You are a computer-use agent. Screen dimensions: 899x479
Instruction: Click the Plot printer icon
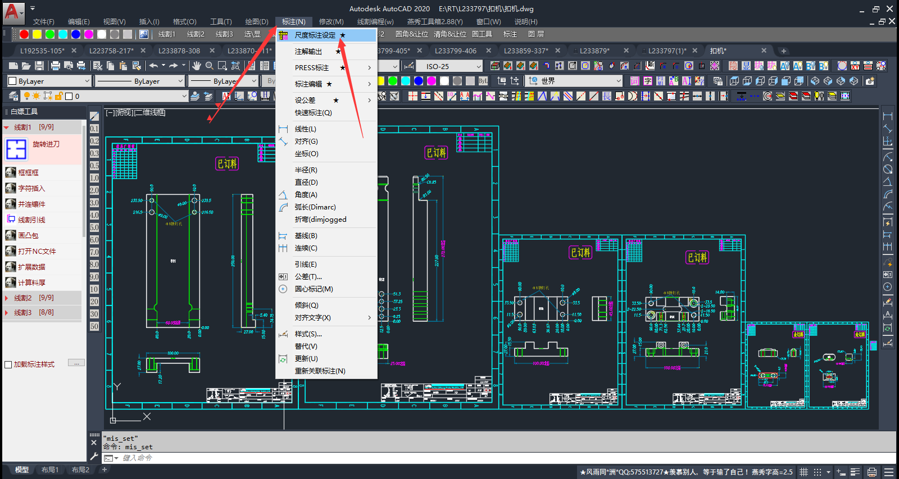(55, 66)
